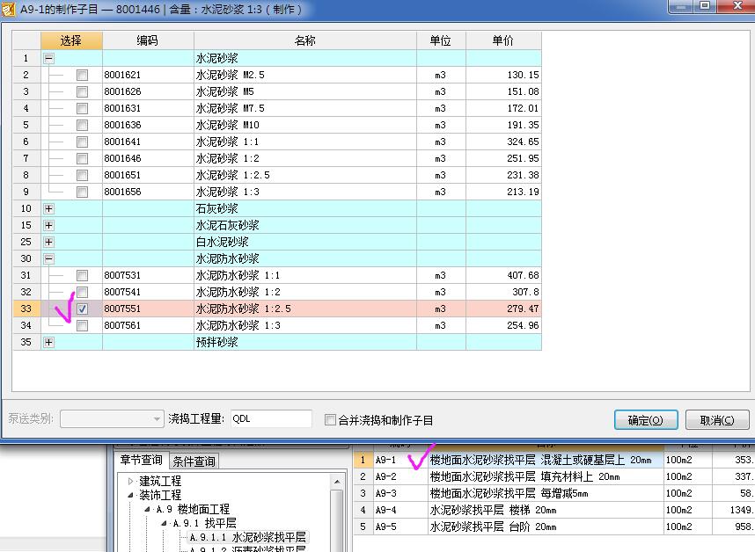The height and width of the screenshot is (552, 755).
Task: Click tree scrollbar up arrow
Action: 337,482
